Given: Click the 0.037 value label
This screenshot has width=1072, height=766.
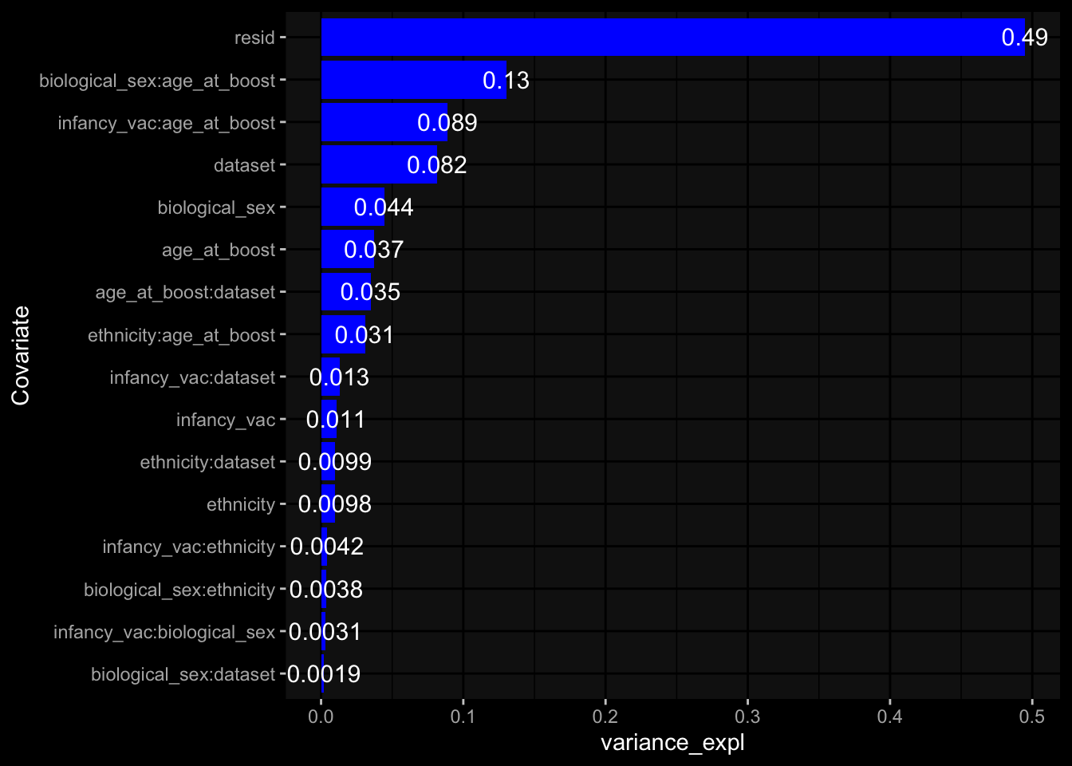Looking at the screenshot, I should coord(374,250).
